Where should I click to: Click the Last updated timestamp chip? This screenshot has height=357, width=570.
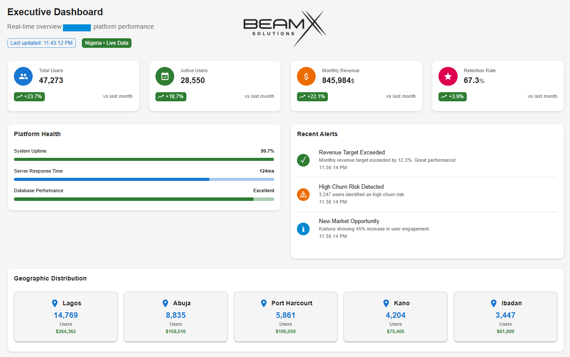pos(41,43)
